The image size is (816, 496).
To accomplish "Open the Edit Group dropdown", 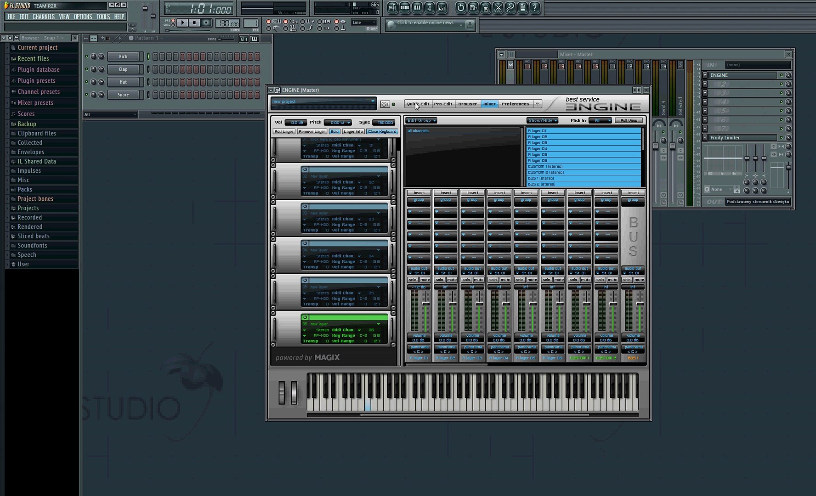I will click(x=421, y=121).
